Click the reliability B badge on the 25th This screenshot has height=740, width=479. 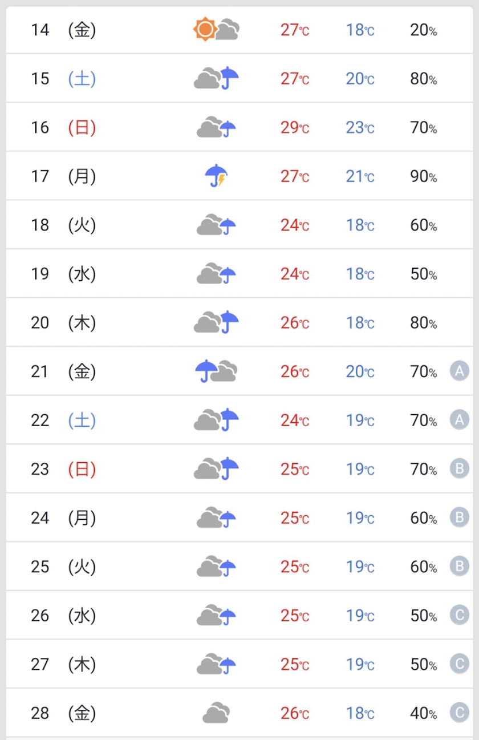459,567
